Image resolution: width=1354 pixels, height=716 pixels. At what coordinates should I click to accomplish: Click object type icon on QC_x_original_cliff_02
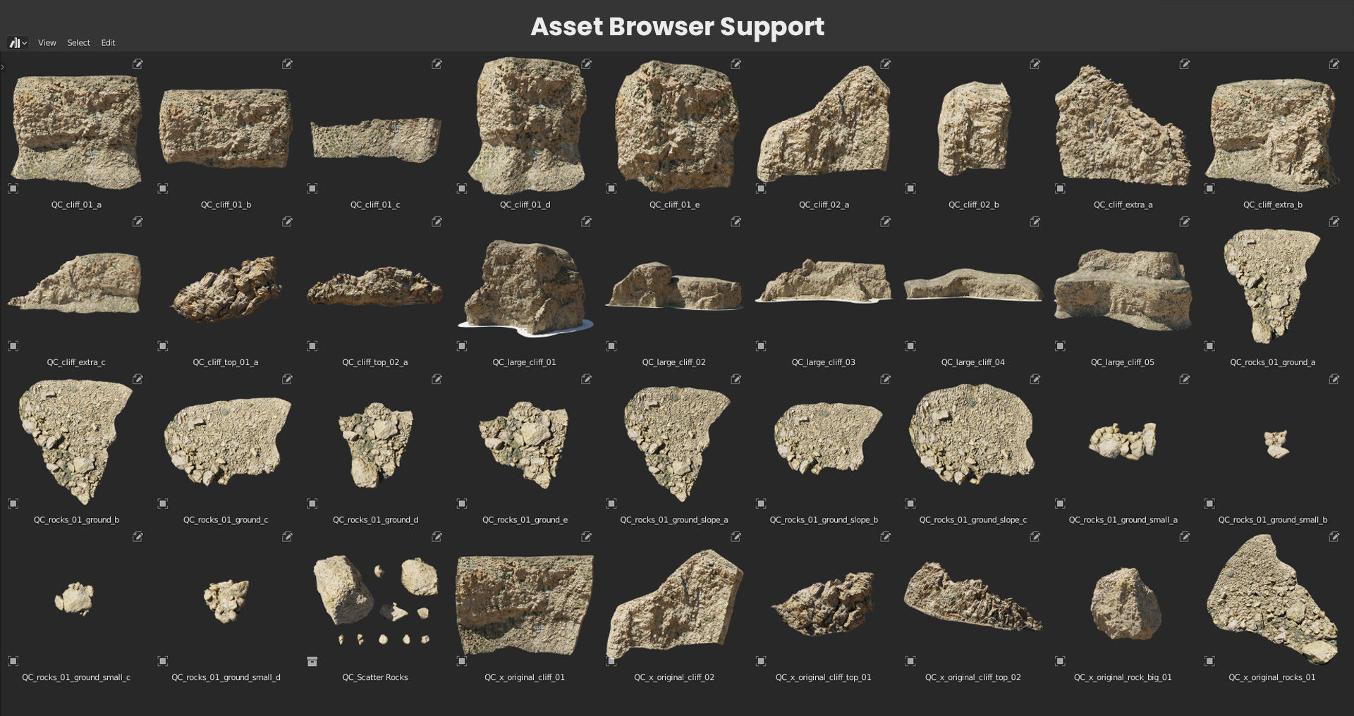[611, 661]
